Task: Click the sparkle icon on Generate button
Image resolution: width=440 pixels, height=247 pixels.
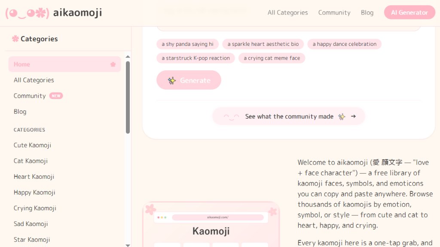Action: click(172, 81)
